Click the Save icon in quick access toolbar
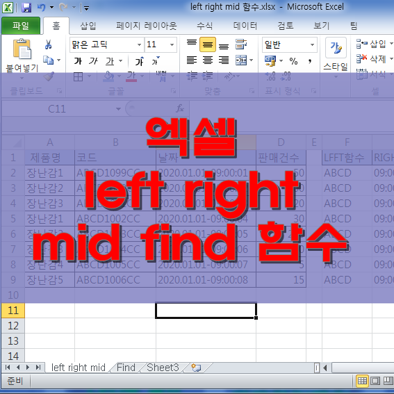 click(26, 8)
